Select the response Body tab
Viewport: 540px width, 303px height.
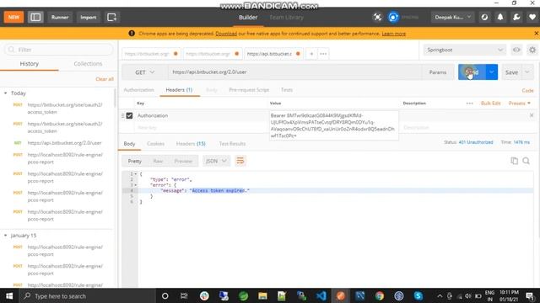pyautogui.click(x=129, y=144)
